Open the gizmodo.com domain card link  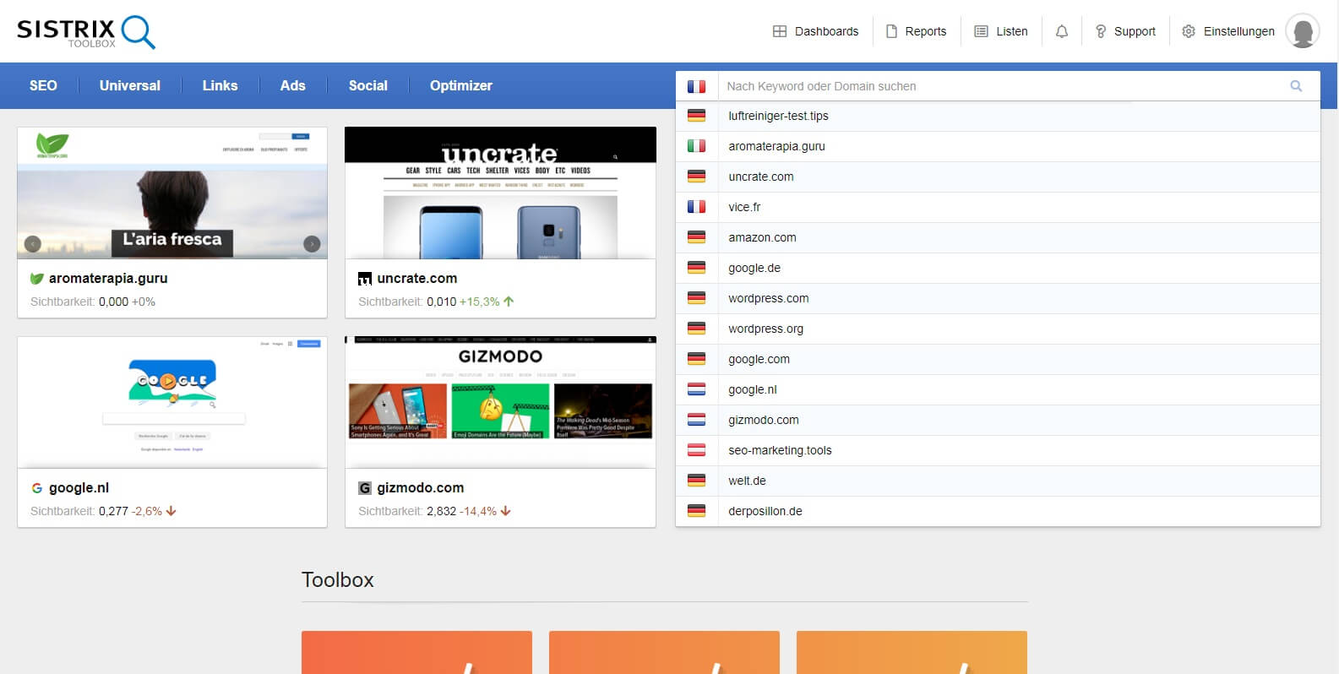click(x=420, y=487)
